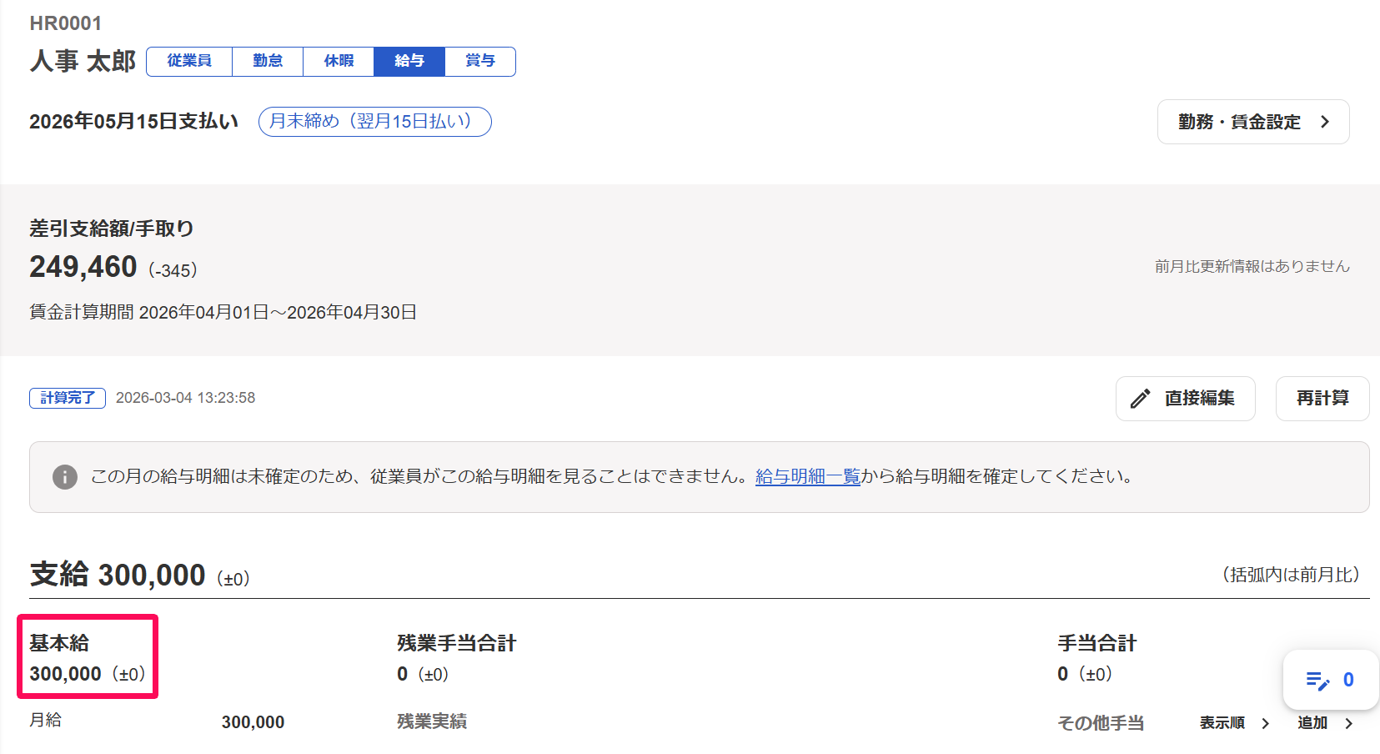This screenshot has width=1380, height=754.
Task: Open the 給与明細一覧 link
Action: [x=807, y=476]
